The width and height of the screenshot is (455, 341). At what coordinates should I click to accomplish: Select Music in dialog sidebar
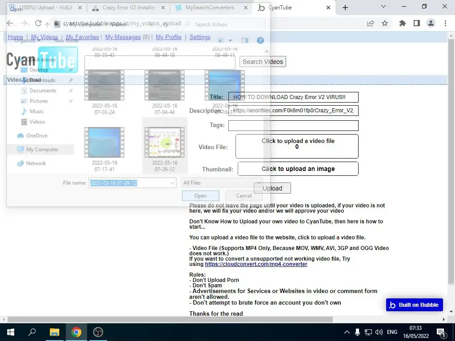pos(36,111)
